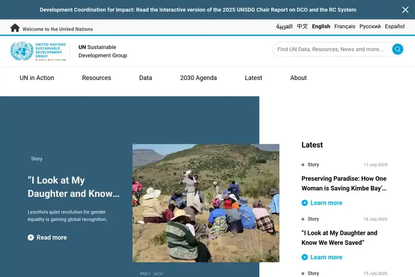Click the Lesotho gathering photo
415x277 pixels.
(206, 203)
